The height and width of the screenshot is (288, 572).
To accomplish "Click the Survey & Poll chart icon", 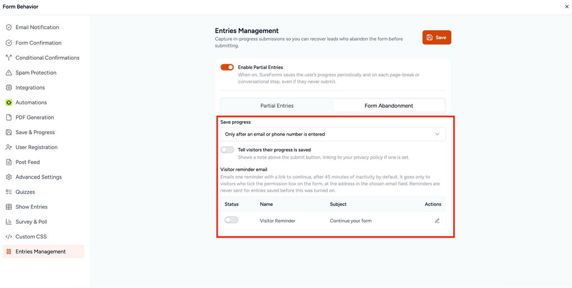I will tap(9, 222).
